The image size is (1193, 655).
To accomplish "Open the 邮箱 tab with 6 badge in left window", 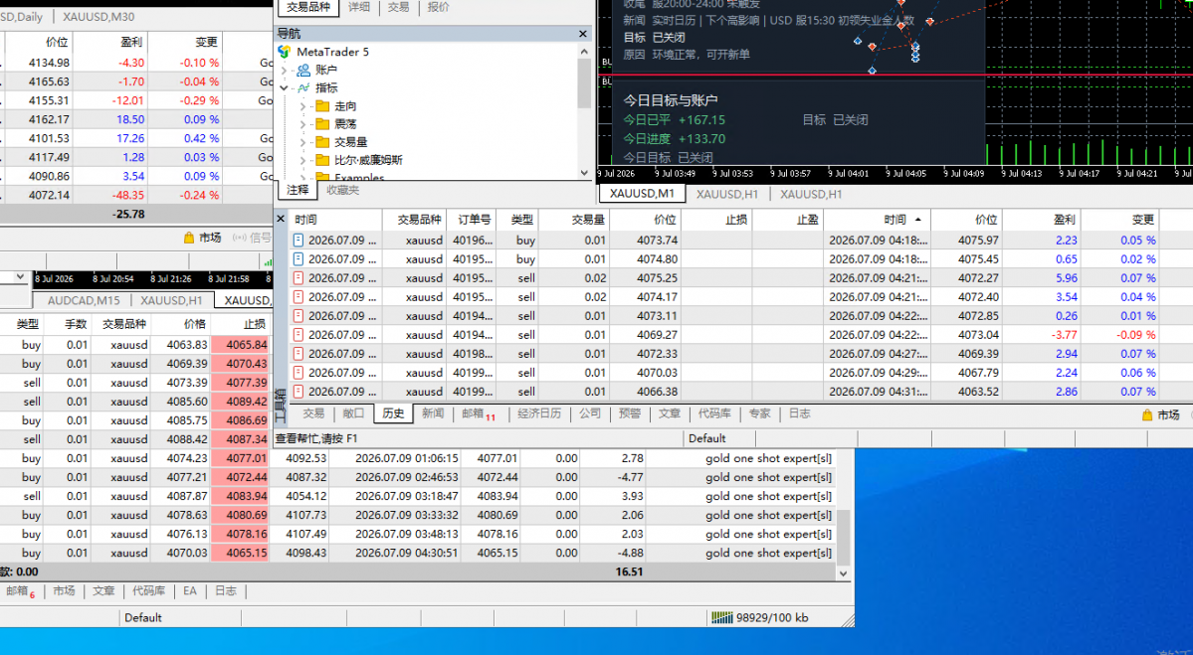I will pos(21,591).
